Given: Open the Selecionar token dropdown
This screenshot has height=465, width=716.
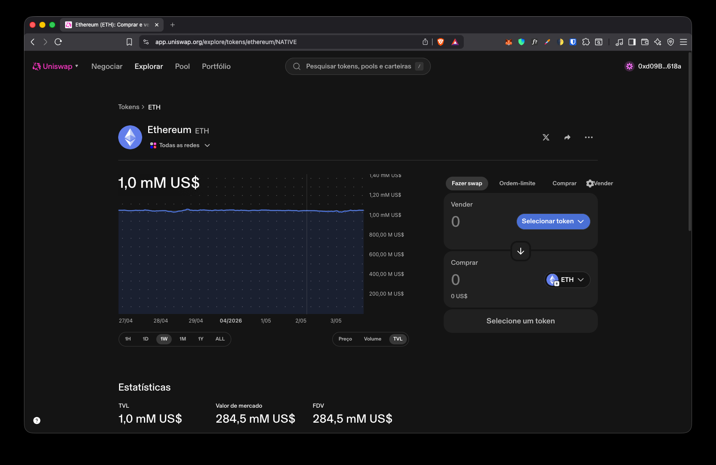Looking at the screenshot, I should 553,222.
